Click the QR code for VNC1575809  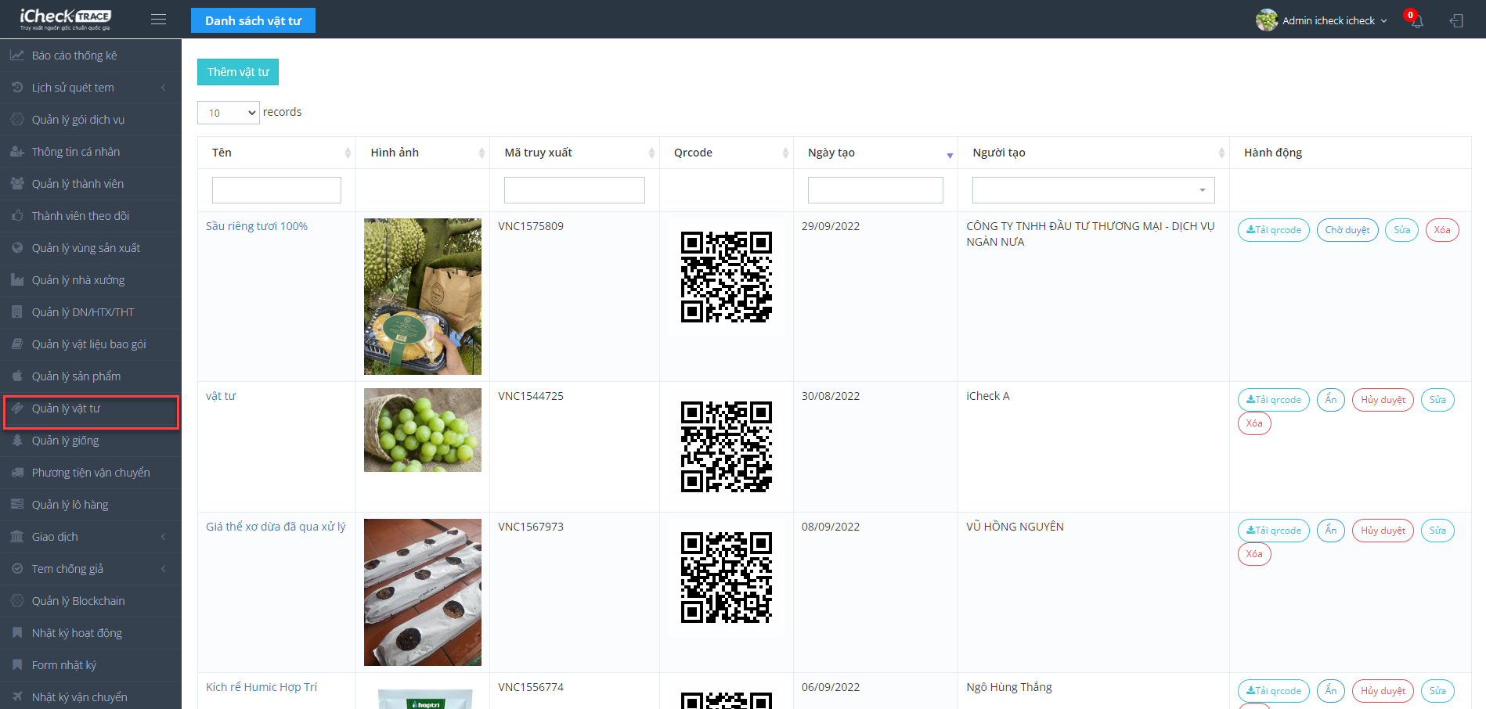[727, 277]
